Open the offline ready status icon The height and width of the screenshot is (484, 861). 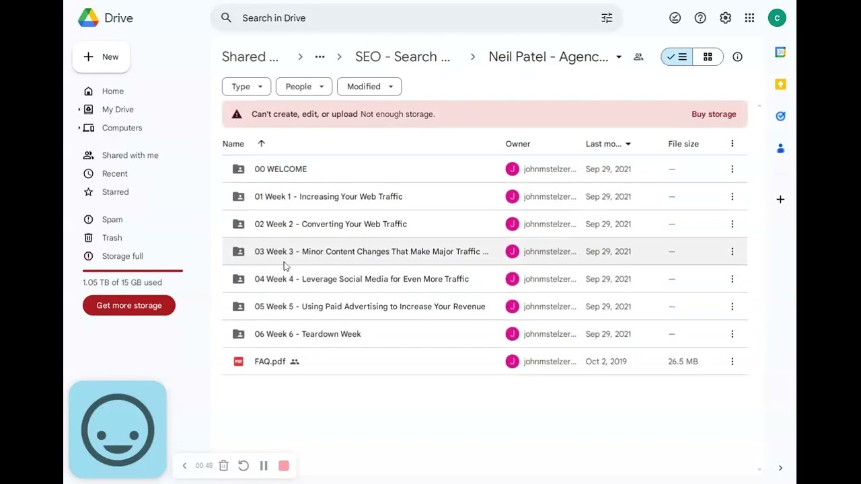(x=675, y=18)
